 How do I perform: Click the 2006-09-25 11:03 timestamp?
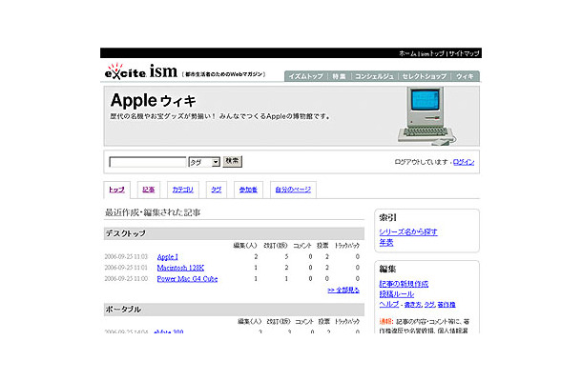click(x=126, y=256)
